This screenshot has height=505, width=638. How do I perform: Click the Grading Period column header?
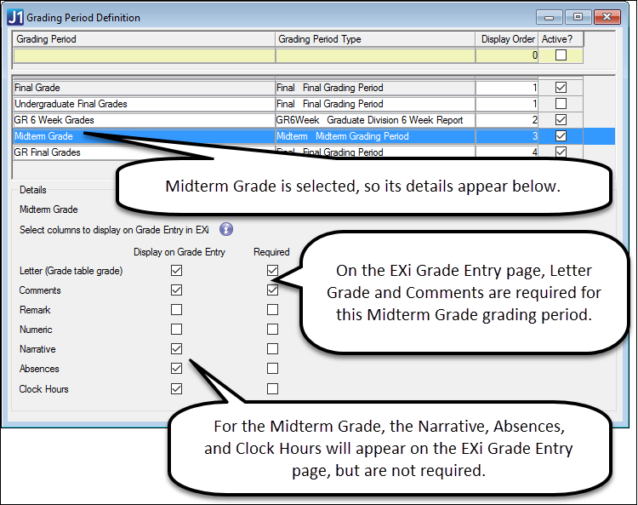coord(144,39)
